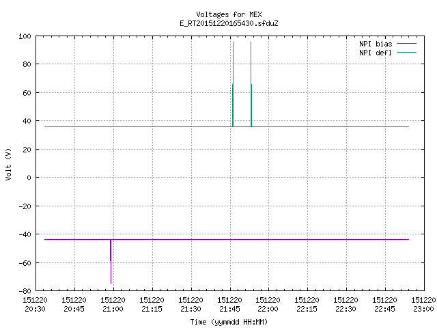Screen dimensions: 437x328
Task: Click the y-axis tick label 100
Action: 25,36
